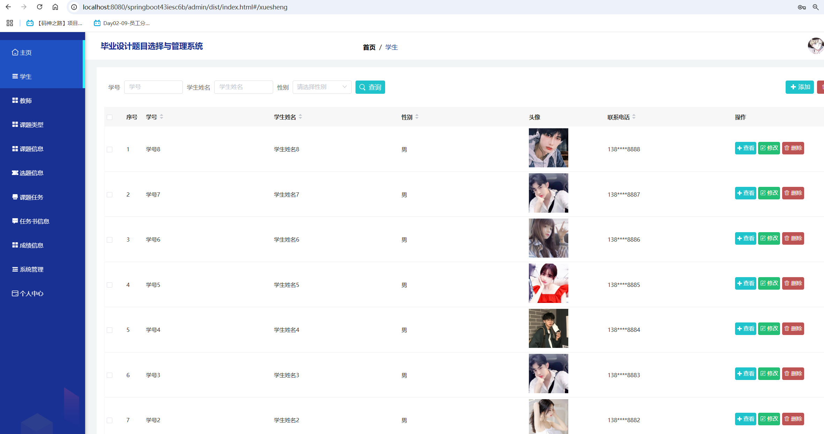Click the admin avatar in top right
824x434 pixels.
(x=816, y=46)
